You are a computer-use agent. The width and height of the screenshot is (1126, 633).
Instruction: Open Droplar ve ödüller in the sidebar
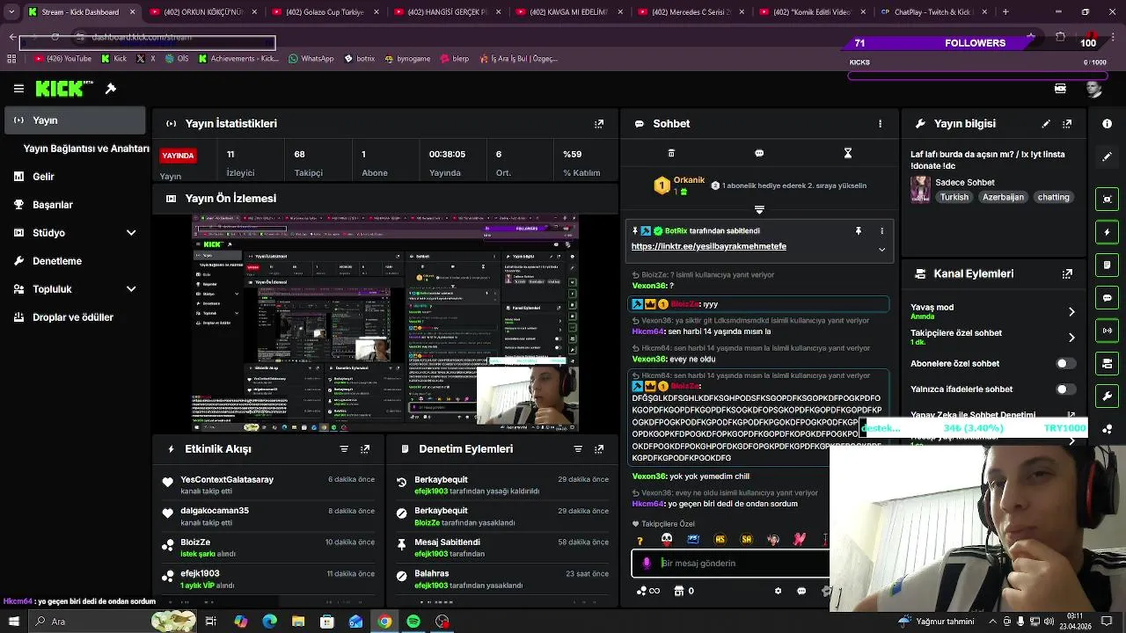pos(76,317)
